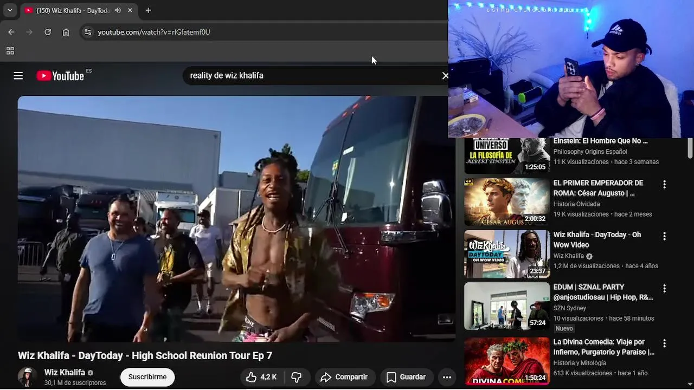694x390 pixels.
Task: Open the tab search dropdown arrow
Action: pyautogui.click(x=10, y=10)
